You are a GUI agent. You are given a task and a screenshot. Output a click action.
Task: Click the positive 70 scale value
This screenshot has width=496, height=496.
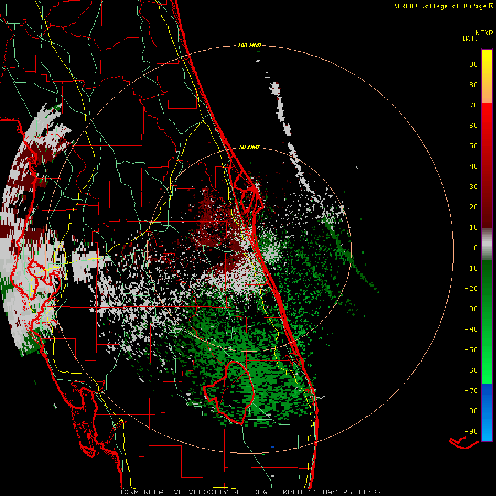pyautogui.click(x=473, y=105)
